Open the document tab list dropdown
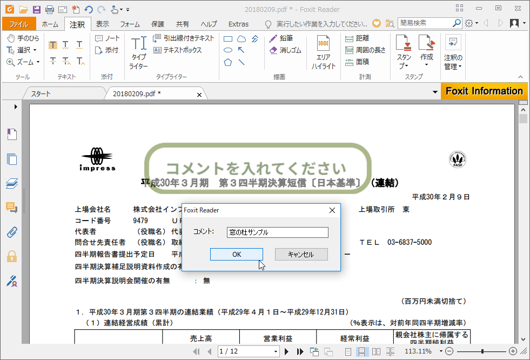 point(435,92)
